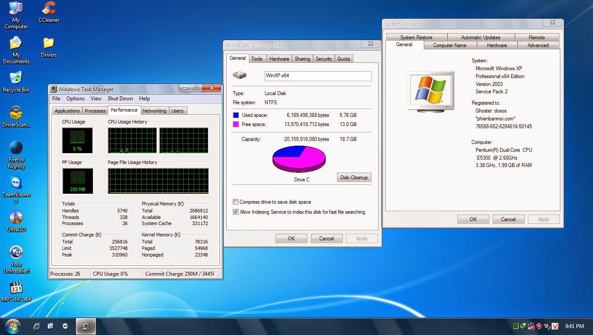Screen dimensions: 593x335
Task: Switch to the Applications tab
Action: point(67,111)
